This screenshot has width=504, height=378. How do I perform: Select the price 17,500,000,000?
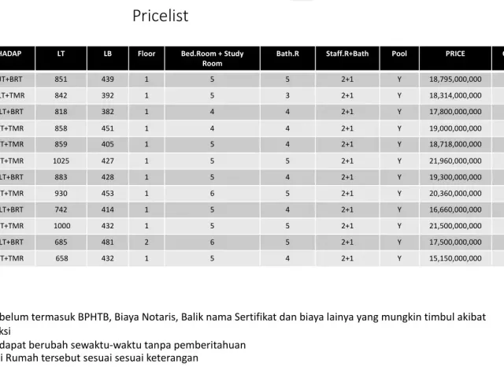[455, 243]
